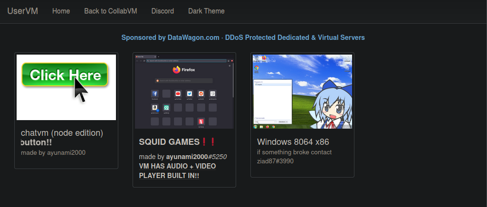Click the YouTube tile in the Firefox thumbnail
Viewport: 487px width, 207px height.
[x=178, y=94]
